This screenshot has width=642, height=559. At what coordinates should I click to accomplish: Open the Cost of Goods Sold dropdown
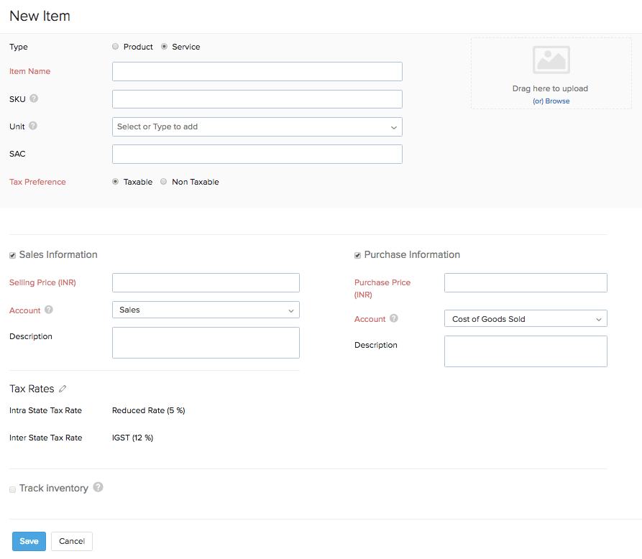(526, 319)
